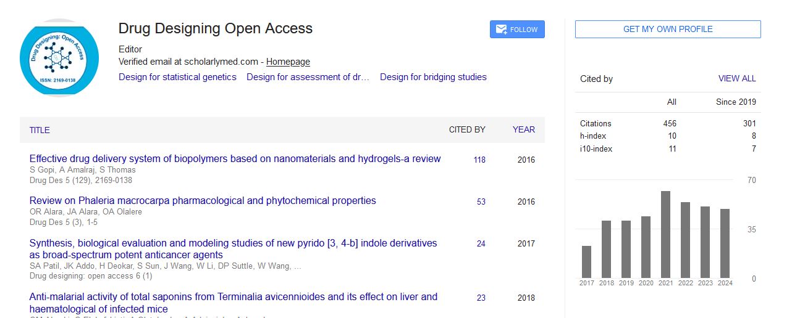View 53 citations of Phaleria article
This screenshot has height=318, width=792.
[x=481, y=202]
